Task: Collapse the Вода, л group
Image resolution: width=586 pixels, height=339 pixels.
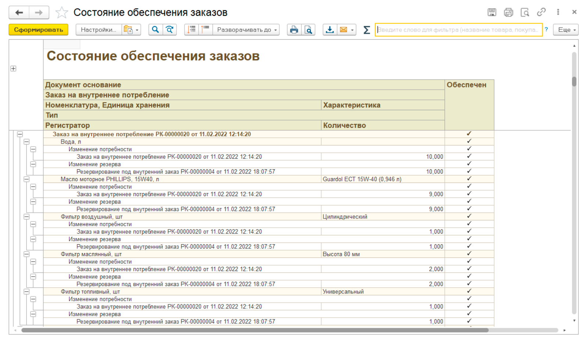Action: [26, 142]
